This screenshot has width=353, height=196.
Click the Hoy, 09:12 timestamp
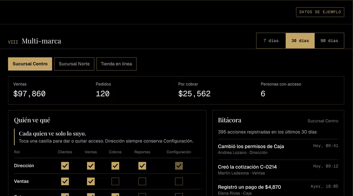click(326, 166)
